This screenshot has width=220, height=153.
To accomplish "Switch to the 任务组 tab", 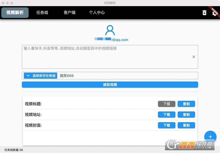I will (x=42, y=13).
